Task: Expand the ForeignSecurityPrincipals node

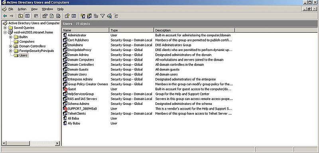Action: click(x=11, y=51)
